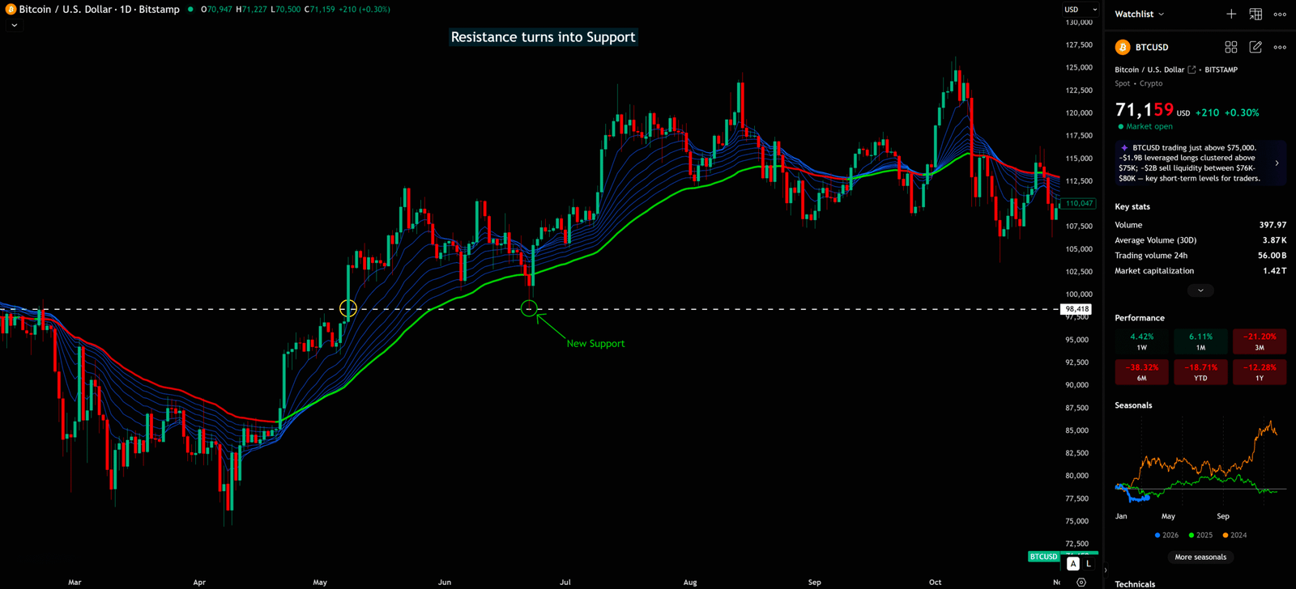The height and width of the screenshot is (589, 1296).
Task: Click the four-squares grid icon beside BTCUSD
Action: point(1231,47)
